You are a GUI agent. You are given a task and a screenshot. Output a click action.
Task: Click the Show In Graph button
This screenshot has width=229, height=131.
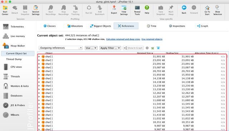pyautogui.click(x=133, y=48)
